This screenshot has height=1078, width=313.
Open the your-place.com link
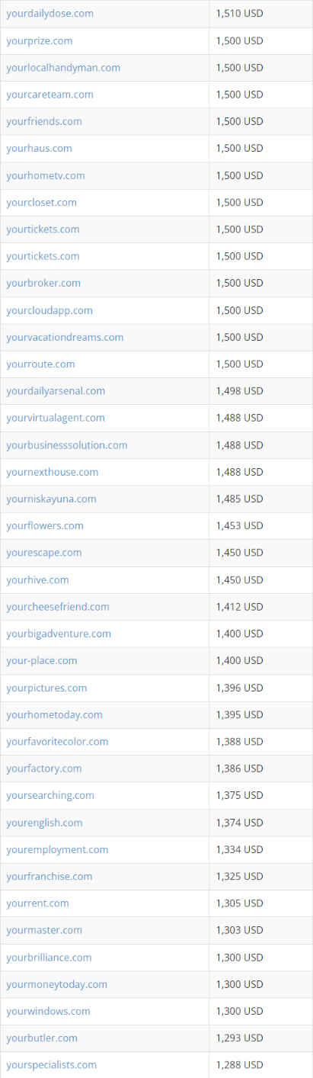pyautogui.click(x=42, y=661)
